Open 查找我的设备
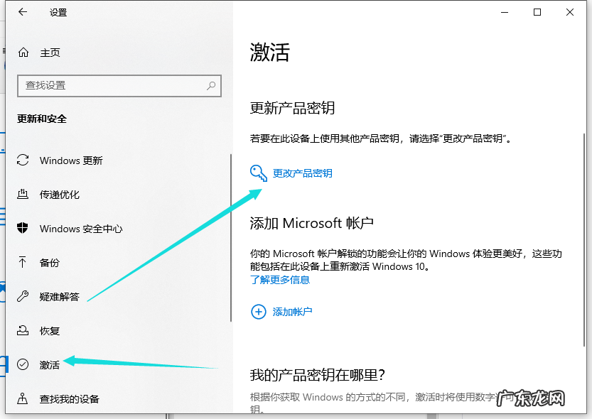592x419 pixels. click(x=65, y=398)
